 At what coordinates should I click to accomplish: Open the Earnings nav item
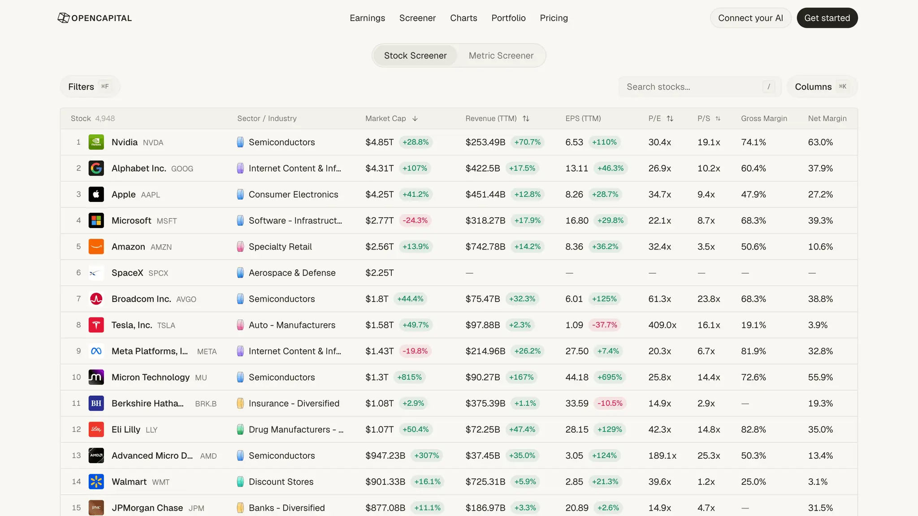[x=367, y=18]
